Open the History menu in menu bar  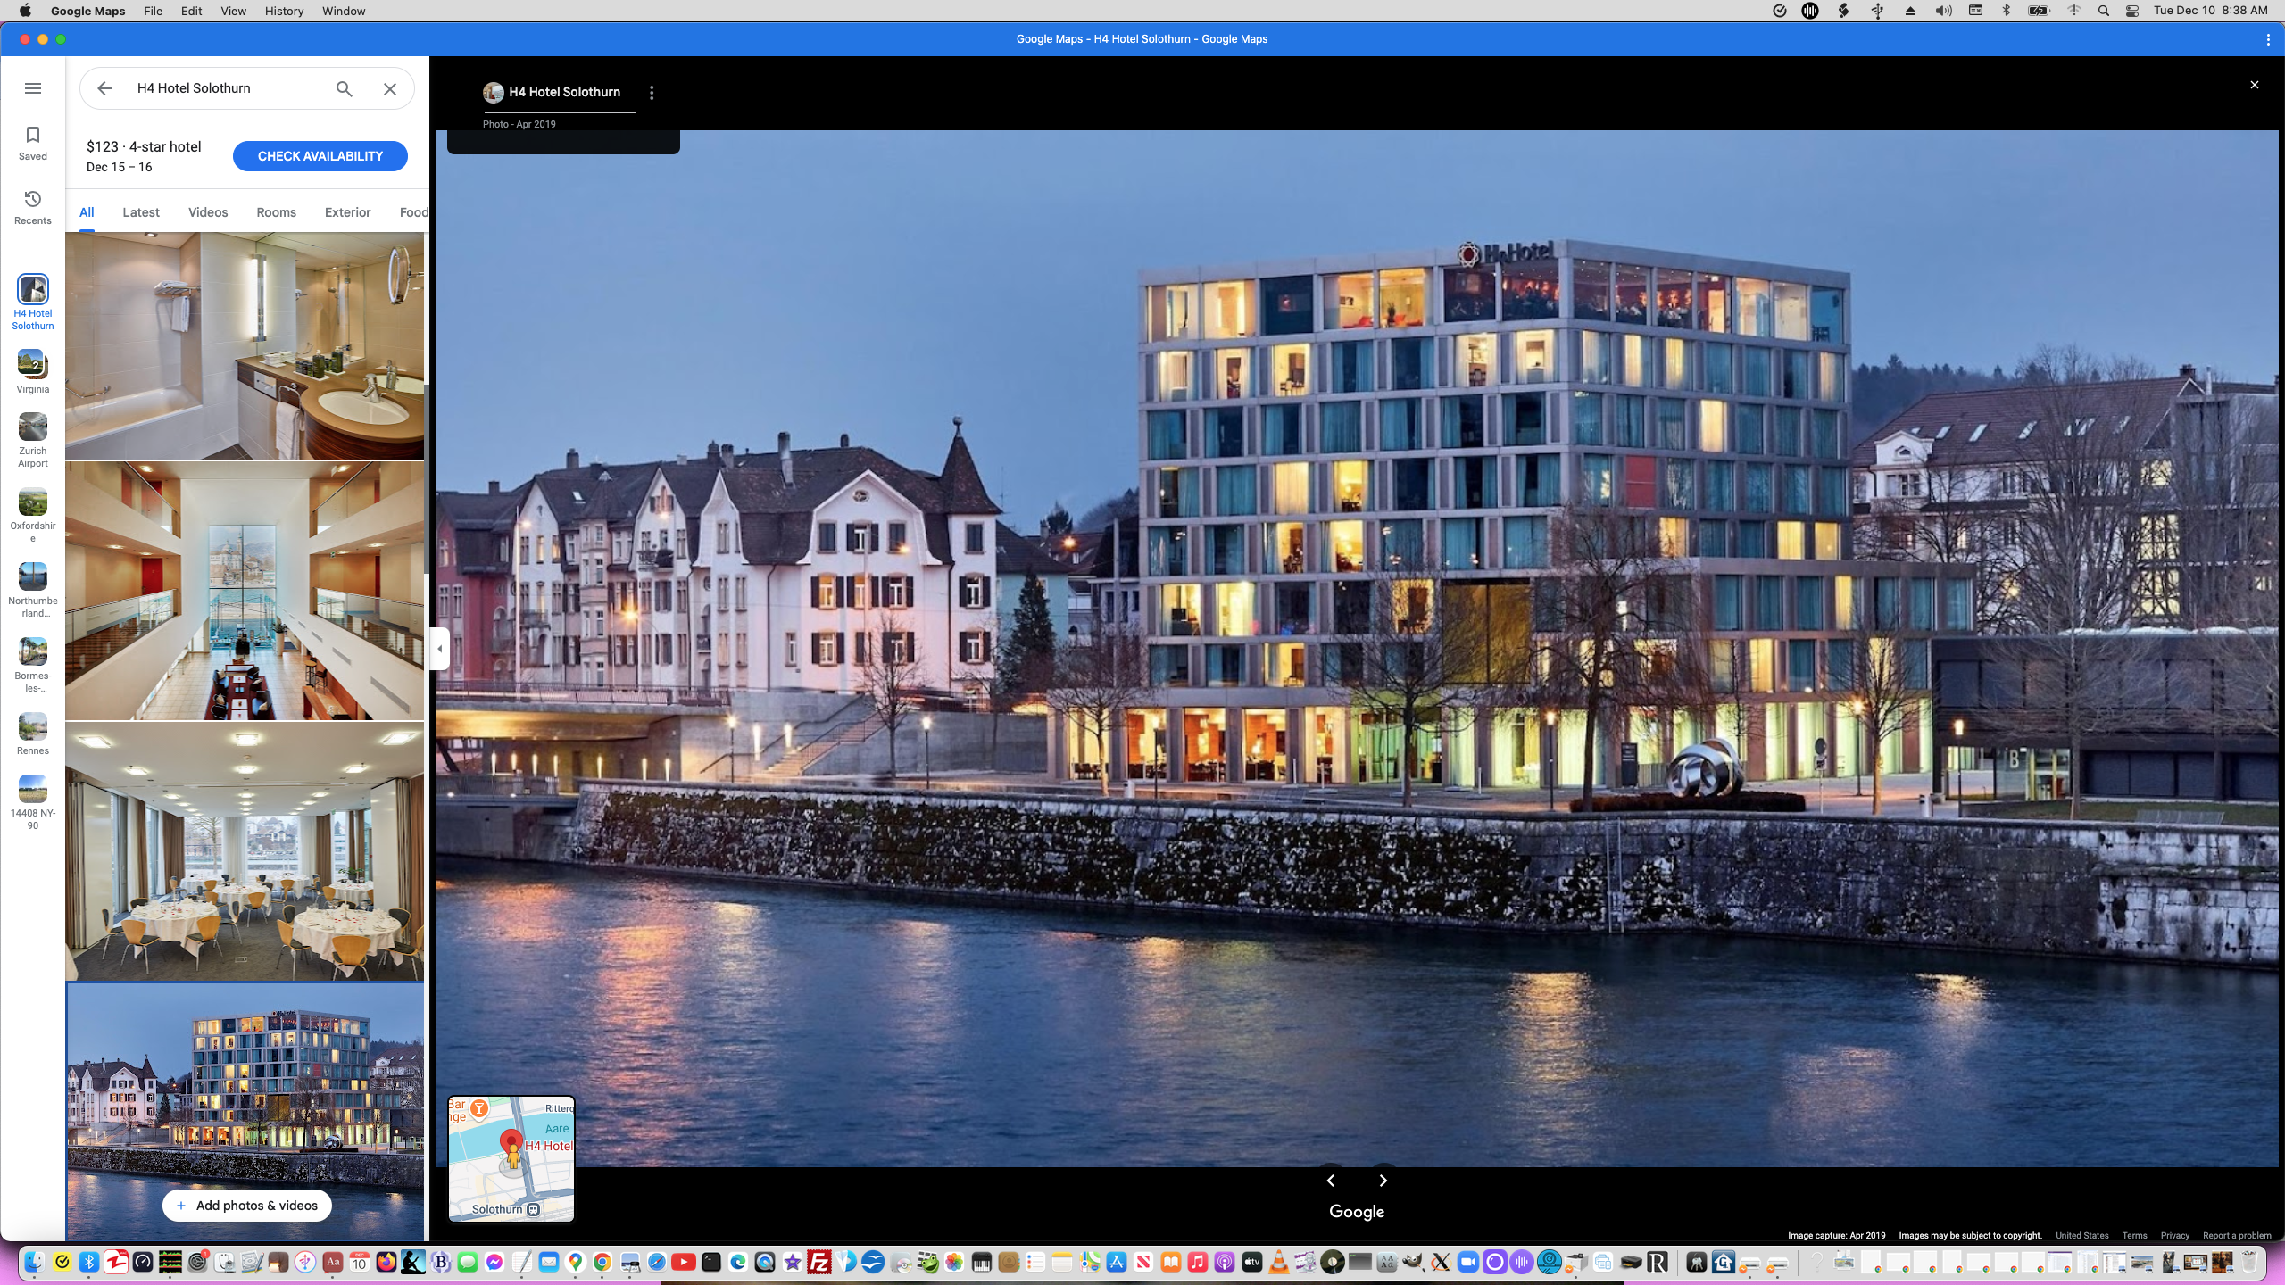(284, 11)
